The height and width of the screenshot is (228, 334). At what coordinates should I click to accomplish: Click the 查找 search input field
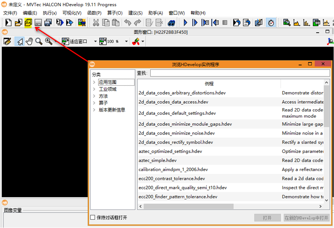coord(240,73)
